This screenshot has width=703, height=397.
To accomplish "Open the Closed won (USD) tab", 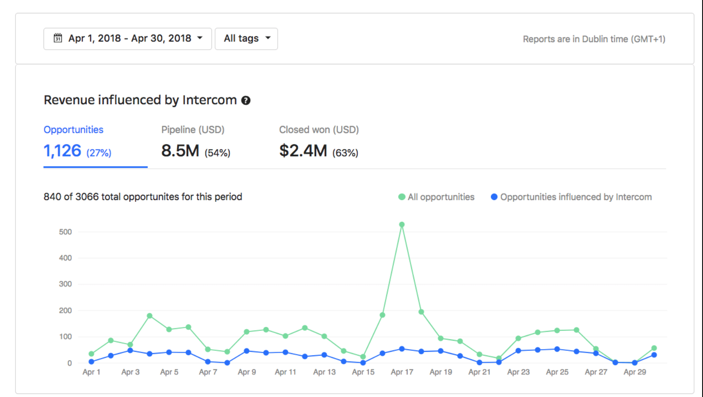I will [x=318, y=130].
